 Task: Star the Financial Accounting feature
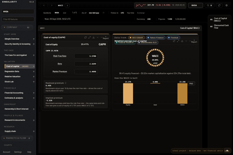(x=34, y=93)
